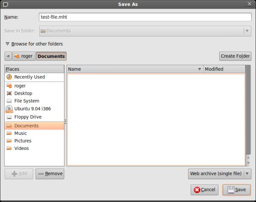Click the window menu icon in title bar

(6, 4)
